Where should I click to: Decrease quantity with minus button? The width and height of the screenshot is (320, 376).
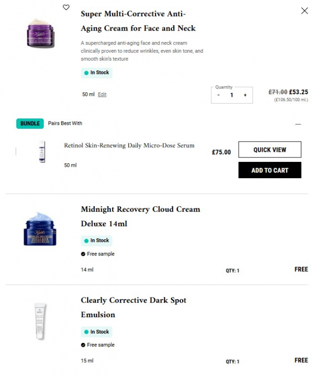point(219,95)
